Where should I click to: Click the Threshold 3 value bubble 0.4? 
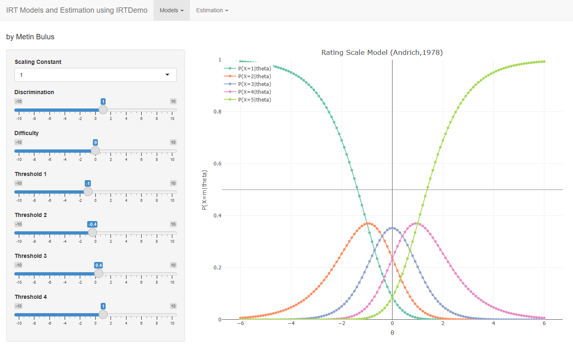pyautogui.click(x=99, y=265)
